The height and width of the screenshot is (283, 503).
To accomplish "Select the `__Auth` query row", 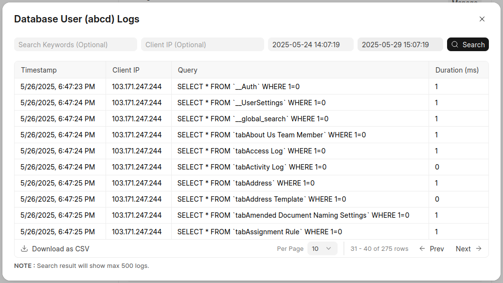I will coord(238,87).
